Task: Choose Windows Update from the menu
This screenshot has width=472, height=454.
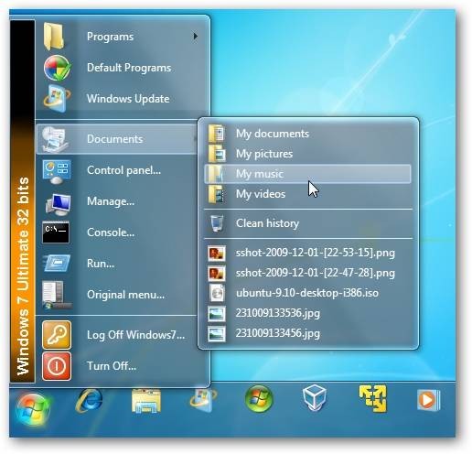Action: [128, 99]
